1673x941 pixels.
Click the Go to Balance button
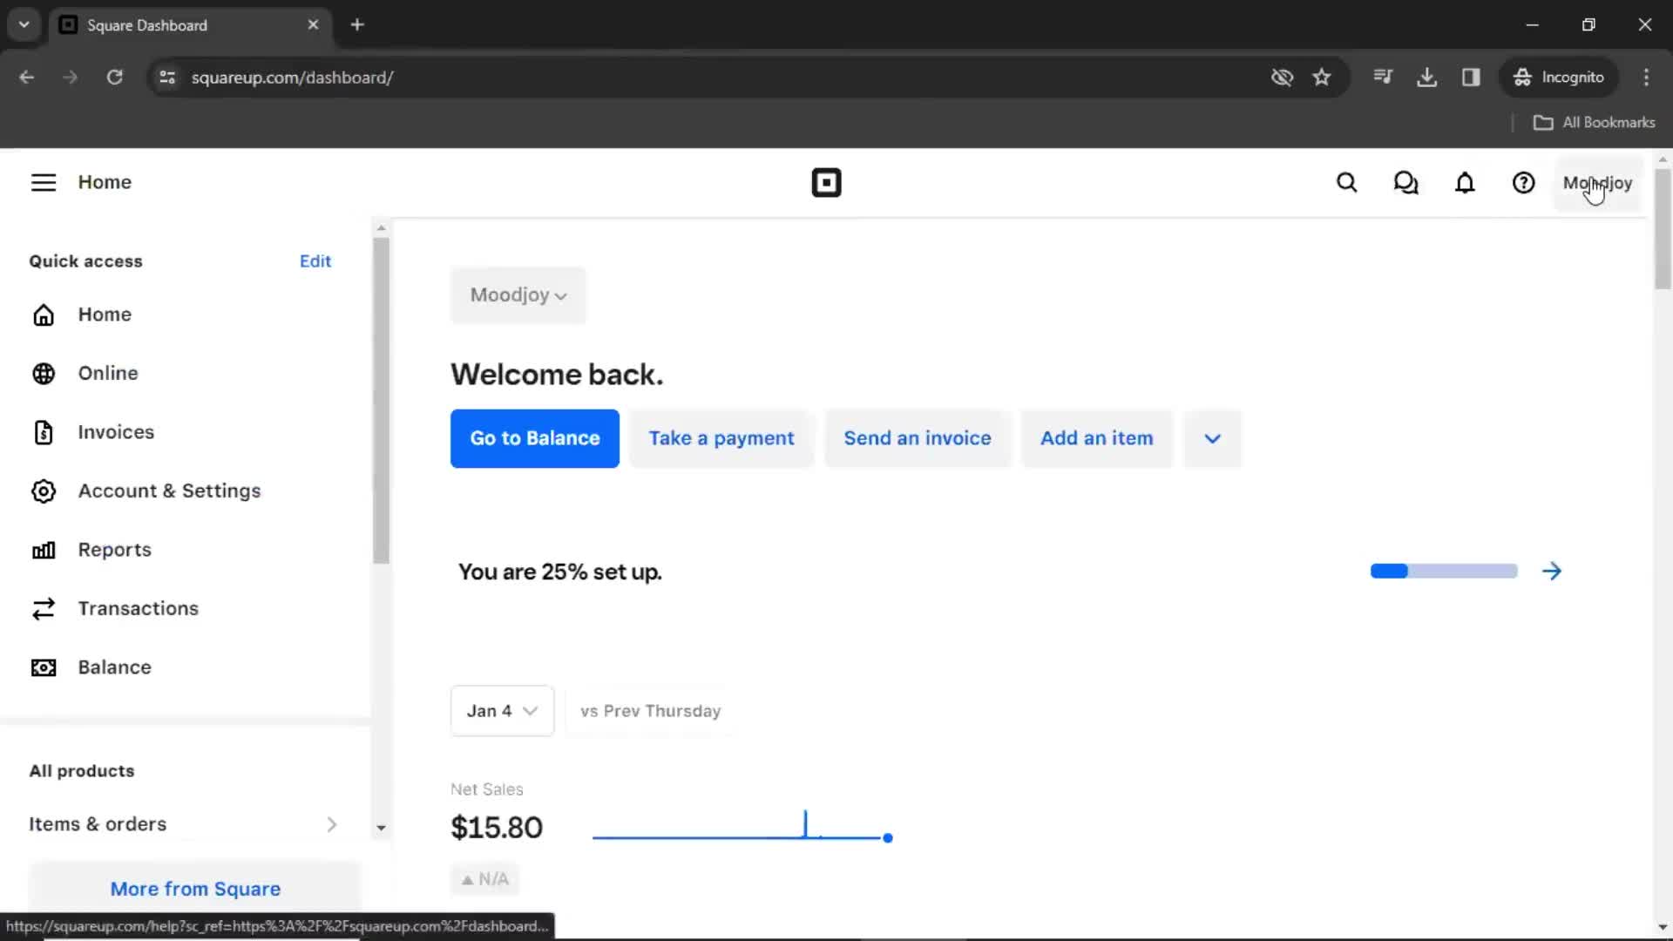(x=535, y=438)
